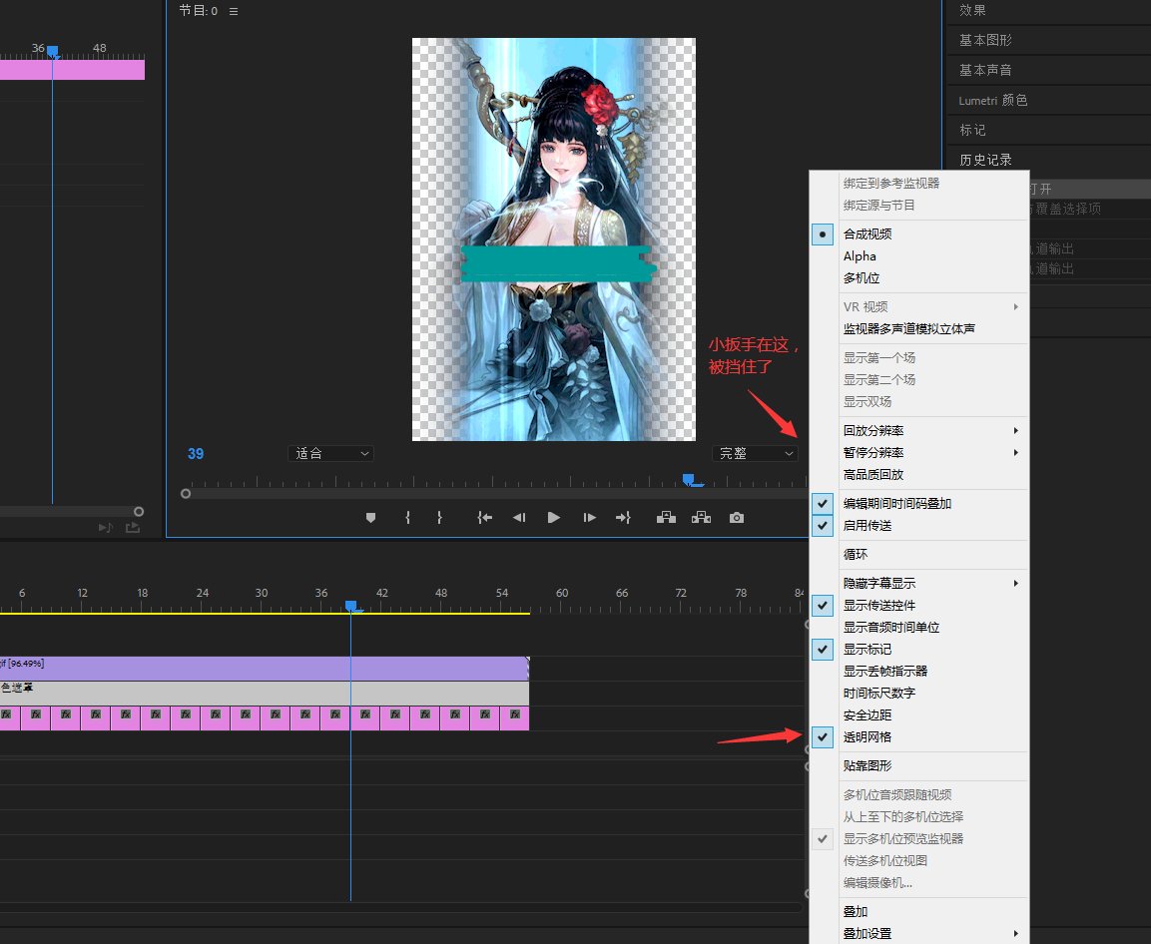Select the gray 色遮罩 clip
The height and width of the screenshot is (944, 1151).
(x=265, y=693)
